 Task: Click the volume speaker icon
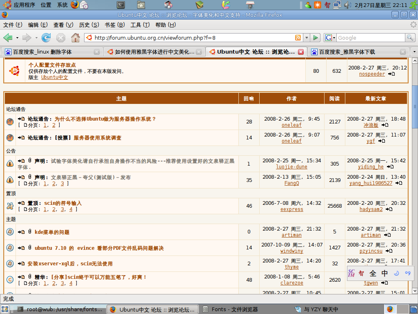[347, 5]
